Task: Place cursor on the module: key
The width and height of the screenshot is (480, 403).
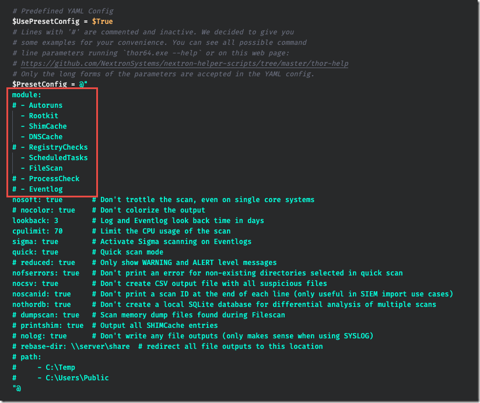Action: coord(27,95)
